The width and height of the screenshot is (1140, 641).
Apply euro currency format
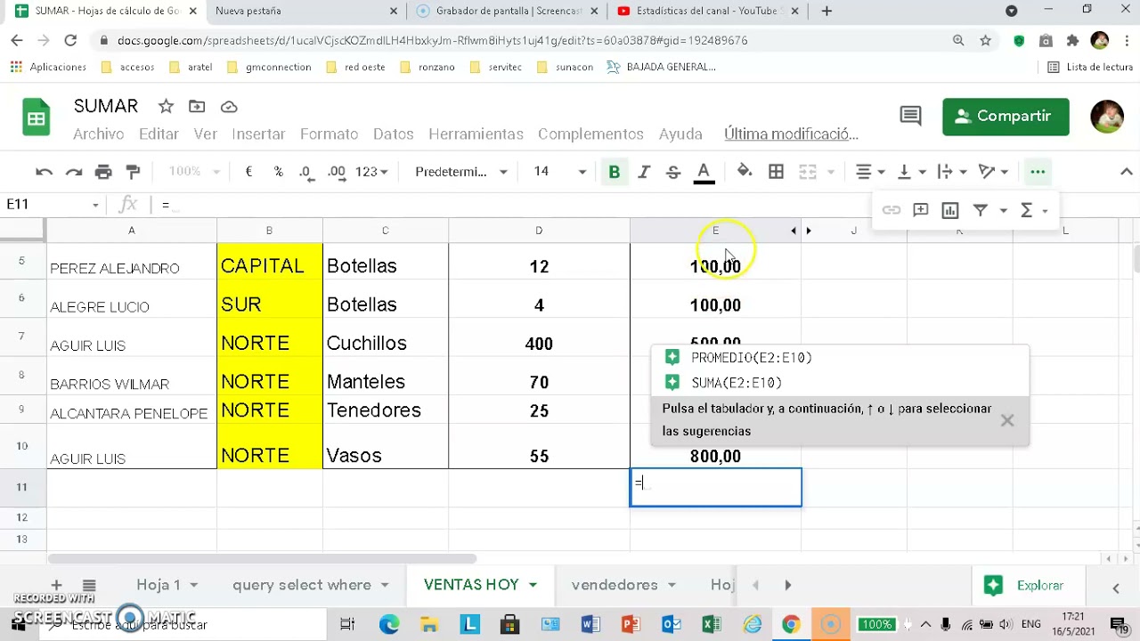click(248, 172)
